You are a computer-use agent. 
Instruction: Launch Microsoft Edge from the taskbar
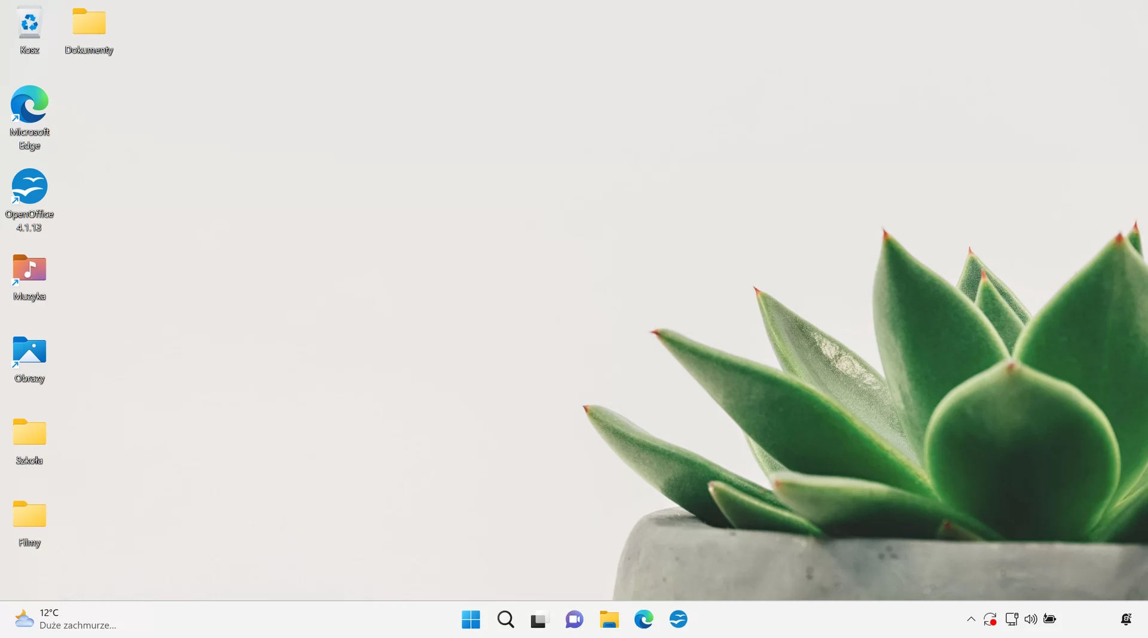pos(643,619)
